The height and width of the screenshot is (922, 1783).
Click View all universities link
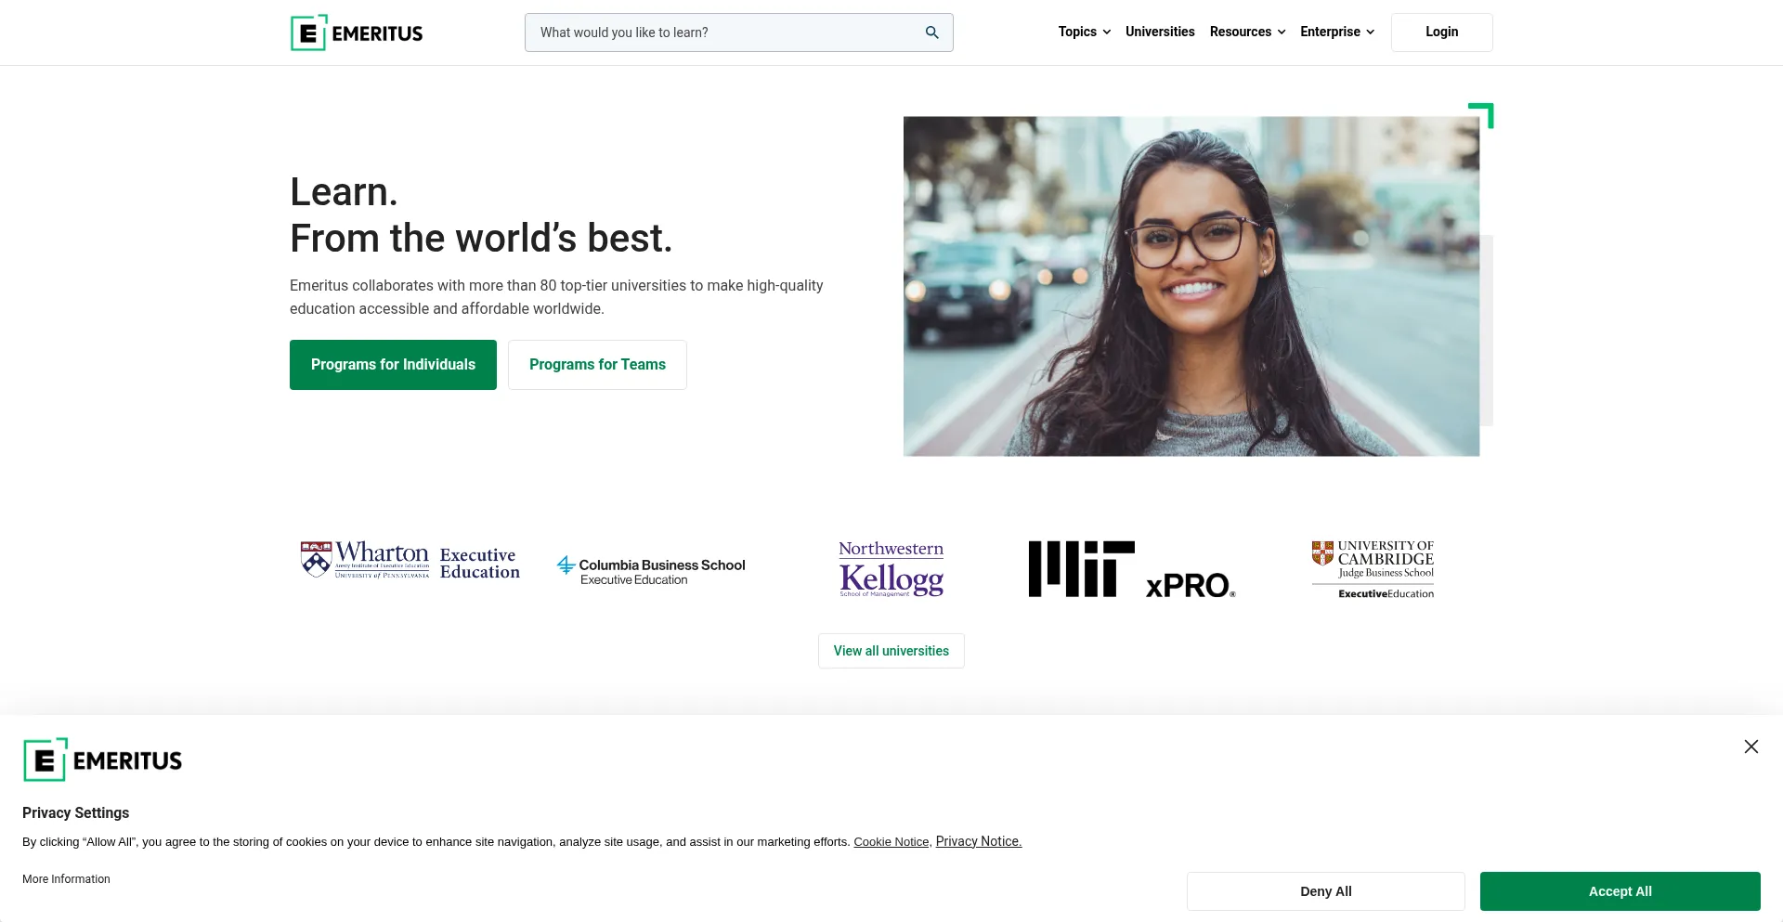(x=891, y=651)
